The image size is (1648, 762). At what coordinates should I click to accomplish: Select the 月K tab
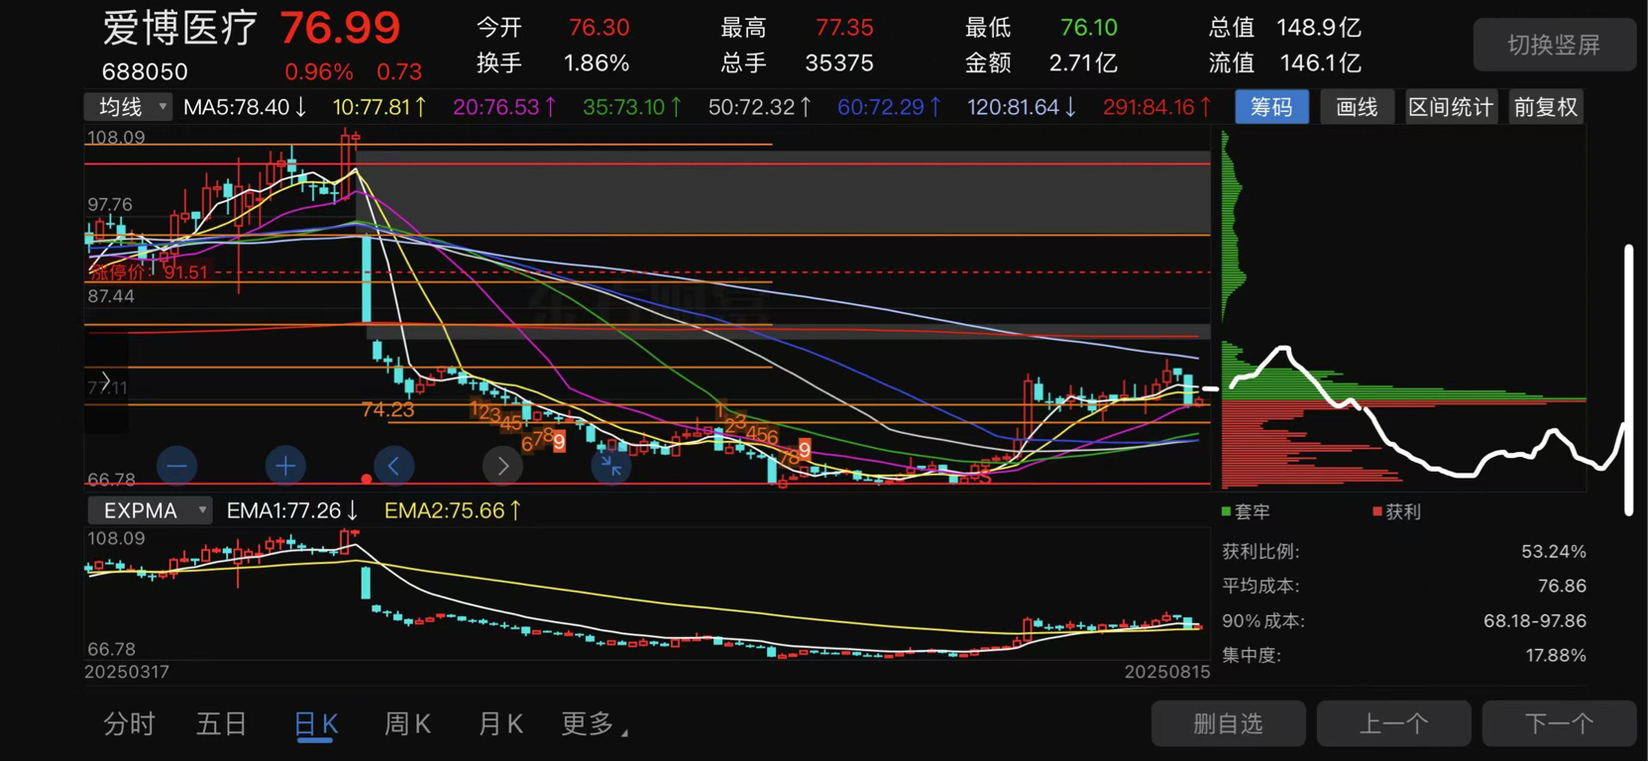pyautogui.click(x=500, y=724)
